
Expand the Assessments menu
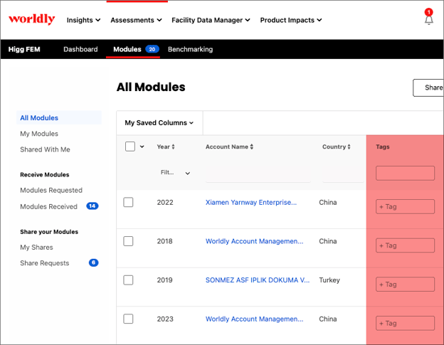[x=136, y=20]
